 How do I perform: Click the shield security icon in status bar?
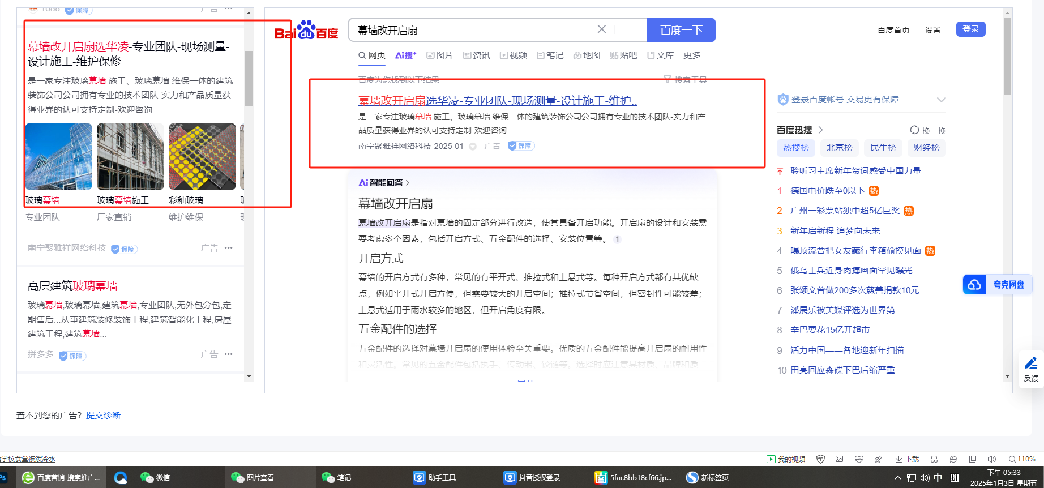coord(820,459)
